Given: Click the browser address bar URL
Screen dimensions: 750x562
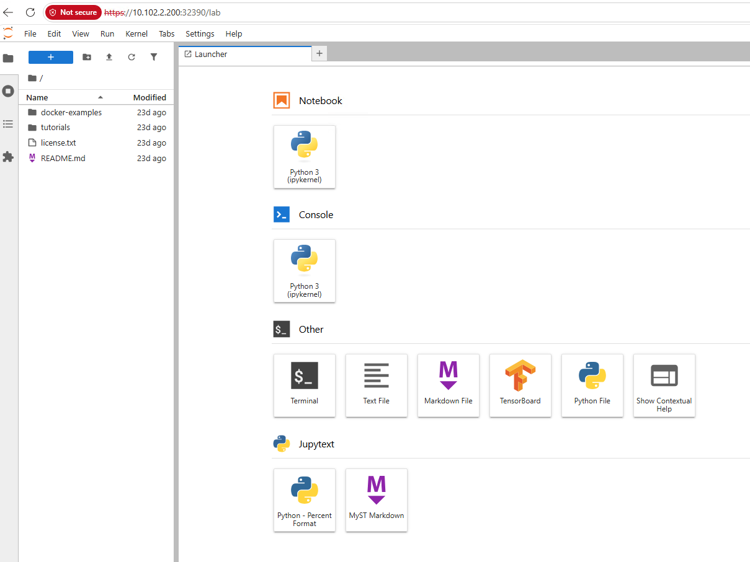Looking at the screenshot, I should (163, 12).
